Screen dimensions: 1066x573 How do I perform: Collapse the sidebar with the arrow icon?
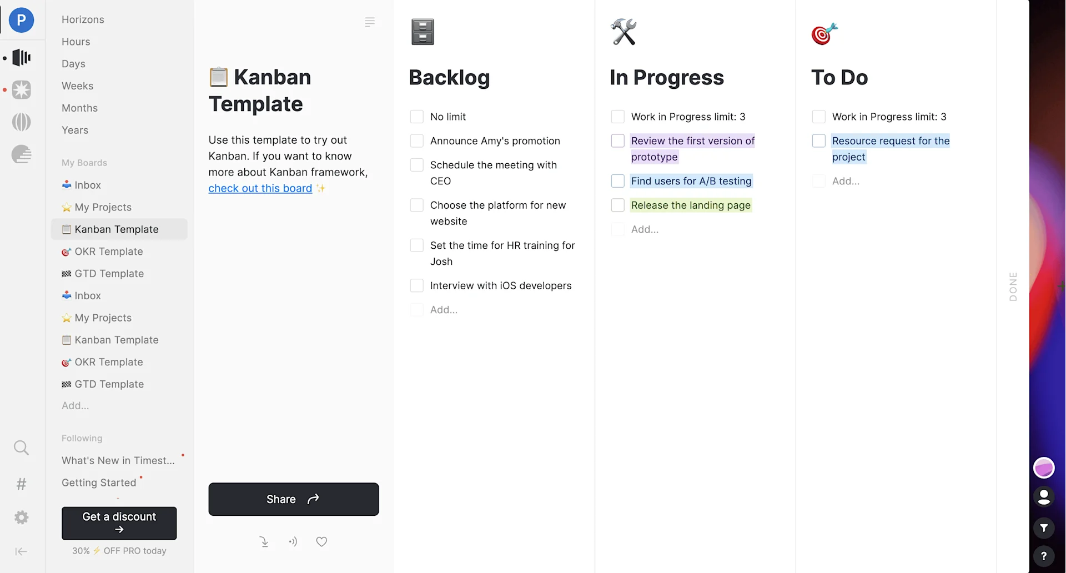click(x=21, y=551)
